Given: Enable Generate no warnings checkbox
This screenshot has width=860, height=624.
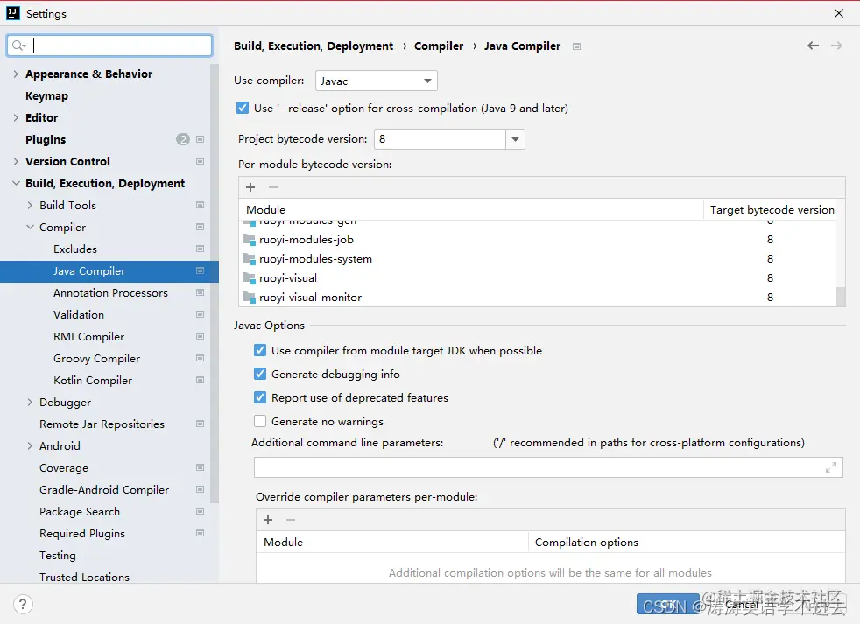Looking at the screenshot, I should (x=260, y=421).
